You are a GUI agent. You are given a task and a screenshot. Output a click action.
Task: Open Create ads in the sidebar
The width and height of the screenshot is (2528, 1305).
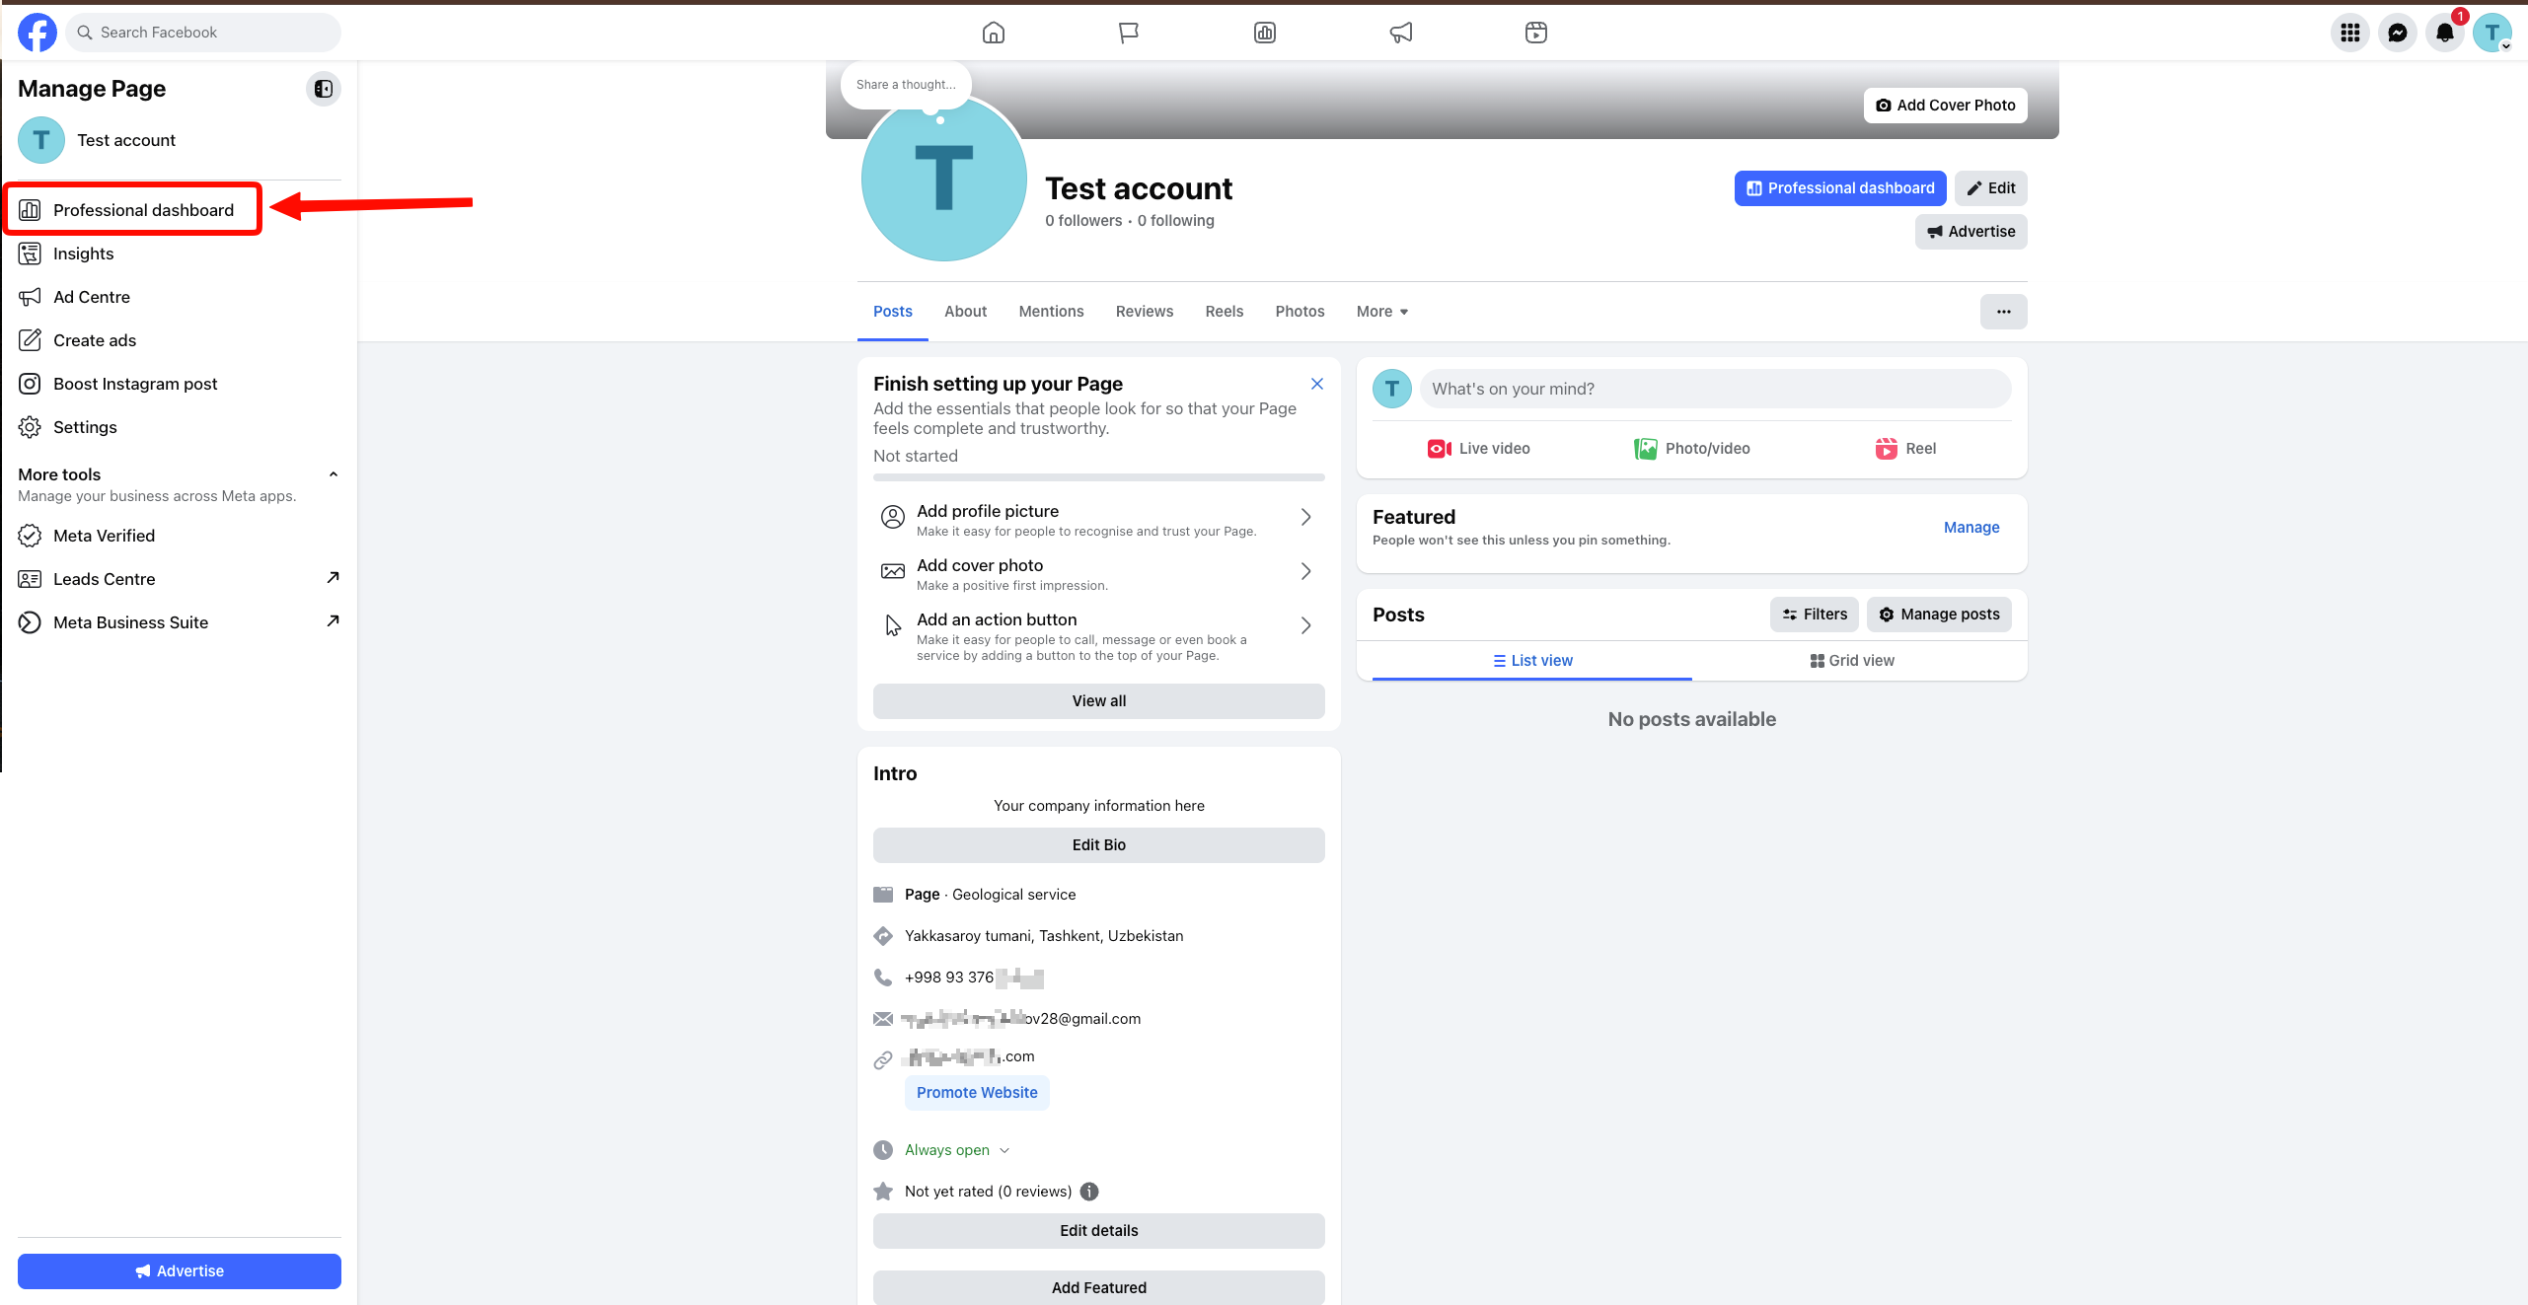click(180, 340)
